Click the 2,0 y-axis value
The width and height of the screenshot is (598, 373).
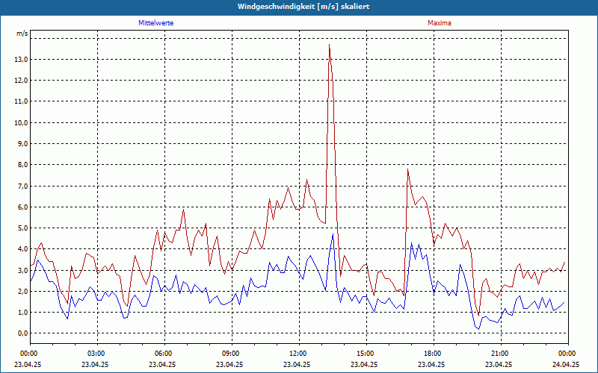coord(23,291)
